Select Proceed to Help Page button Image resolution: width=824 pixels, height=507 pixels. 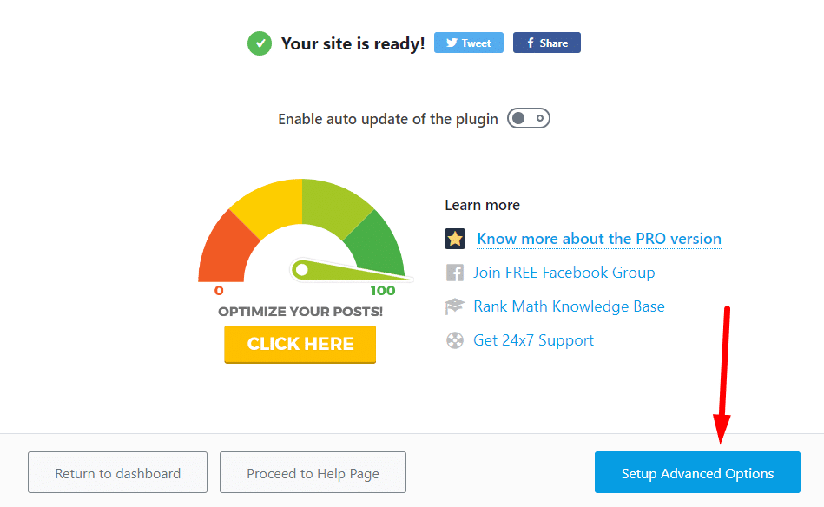pyautogui.click(x=313, y=474)
